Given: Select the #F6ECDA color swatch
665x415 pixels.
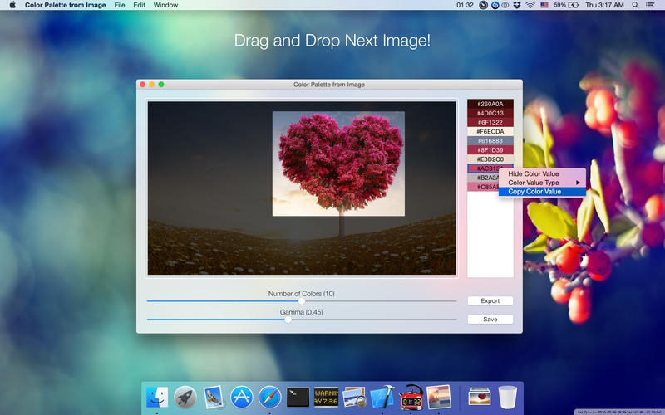Looking at the screenshot, I should tap(490, 131).
